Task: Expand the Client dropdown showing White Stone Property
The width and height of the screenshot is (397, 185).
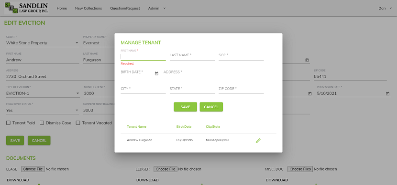Action: [43, 43]
